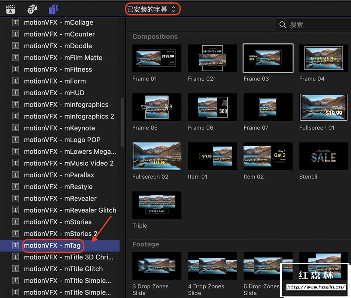Click the title icon beside mStories
The image size is (351, 298).
15,222
